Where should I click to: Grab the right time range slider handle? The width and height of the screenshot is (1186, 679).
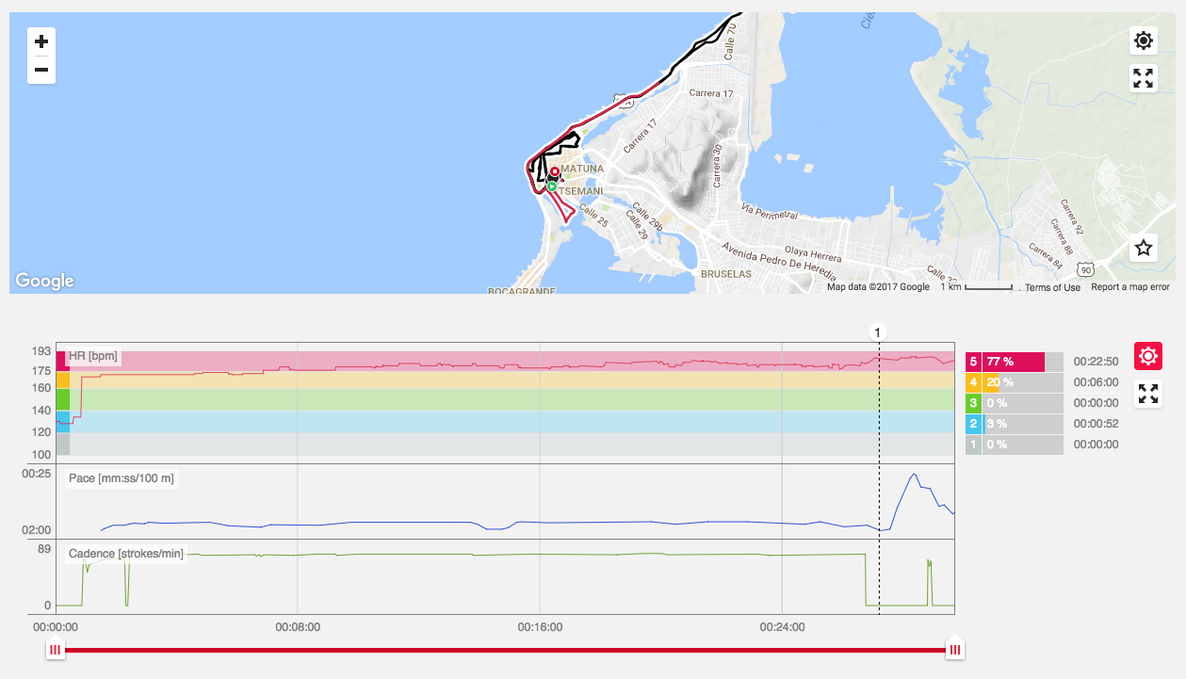pyautogui.click(x=955, y=650)
